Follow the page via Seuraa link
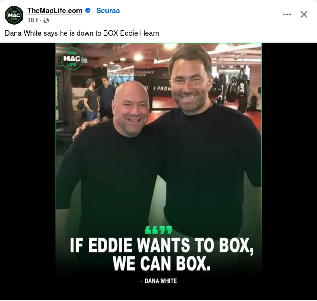317x301 pixels. [x=108, y=11]
